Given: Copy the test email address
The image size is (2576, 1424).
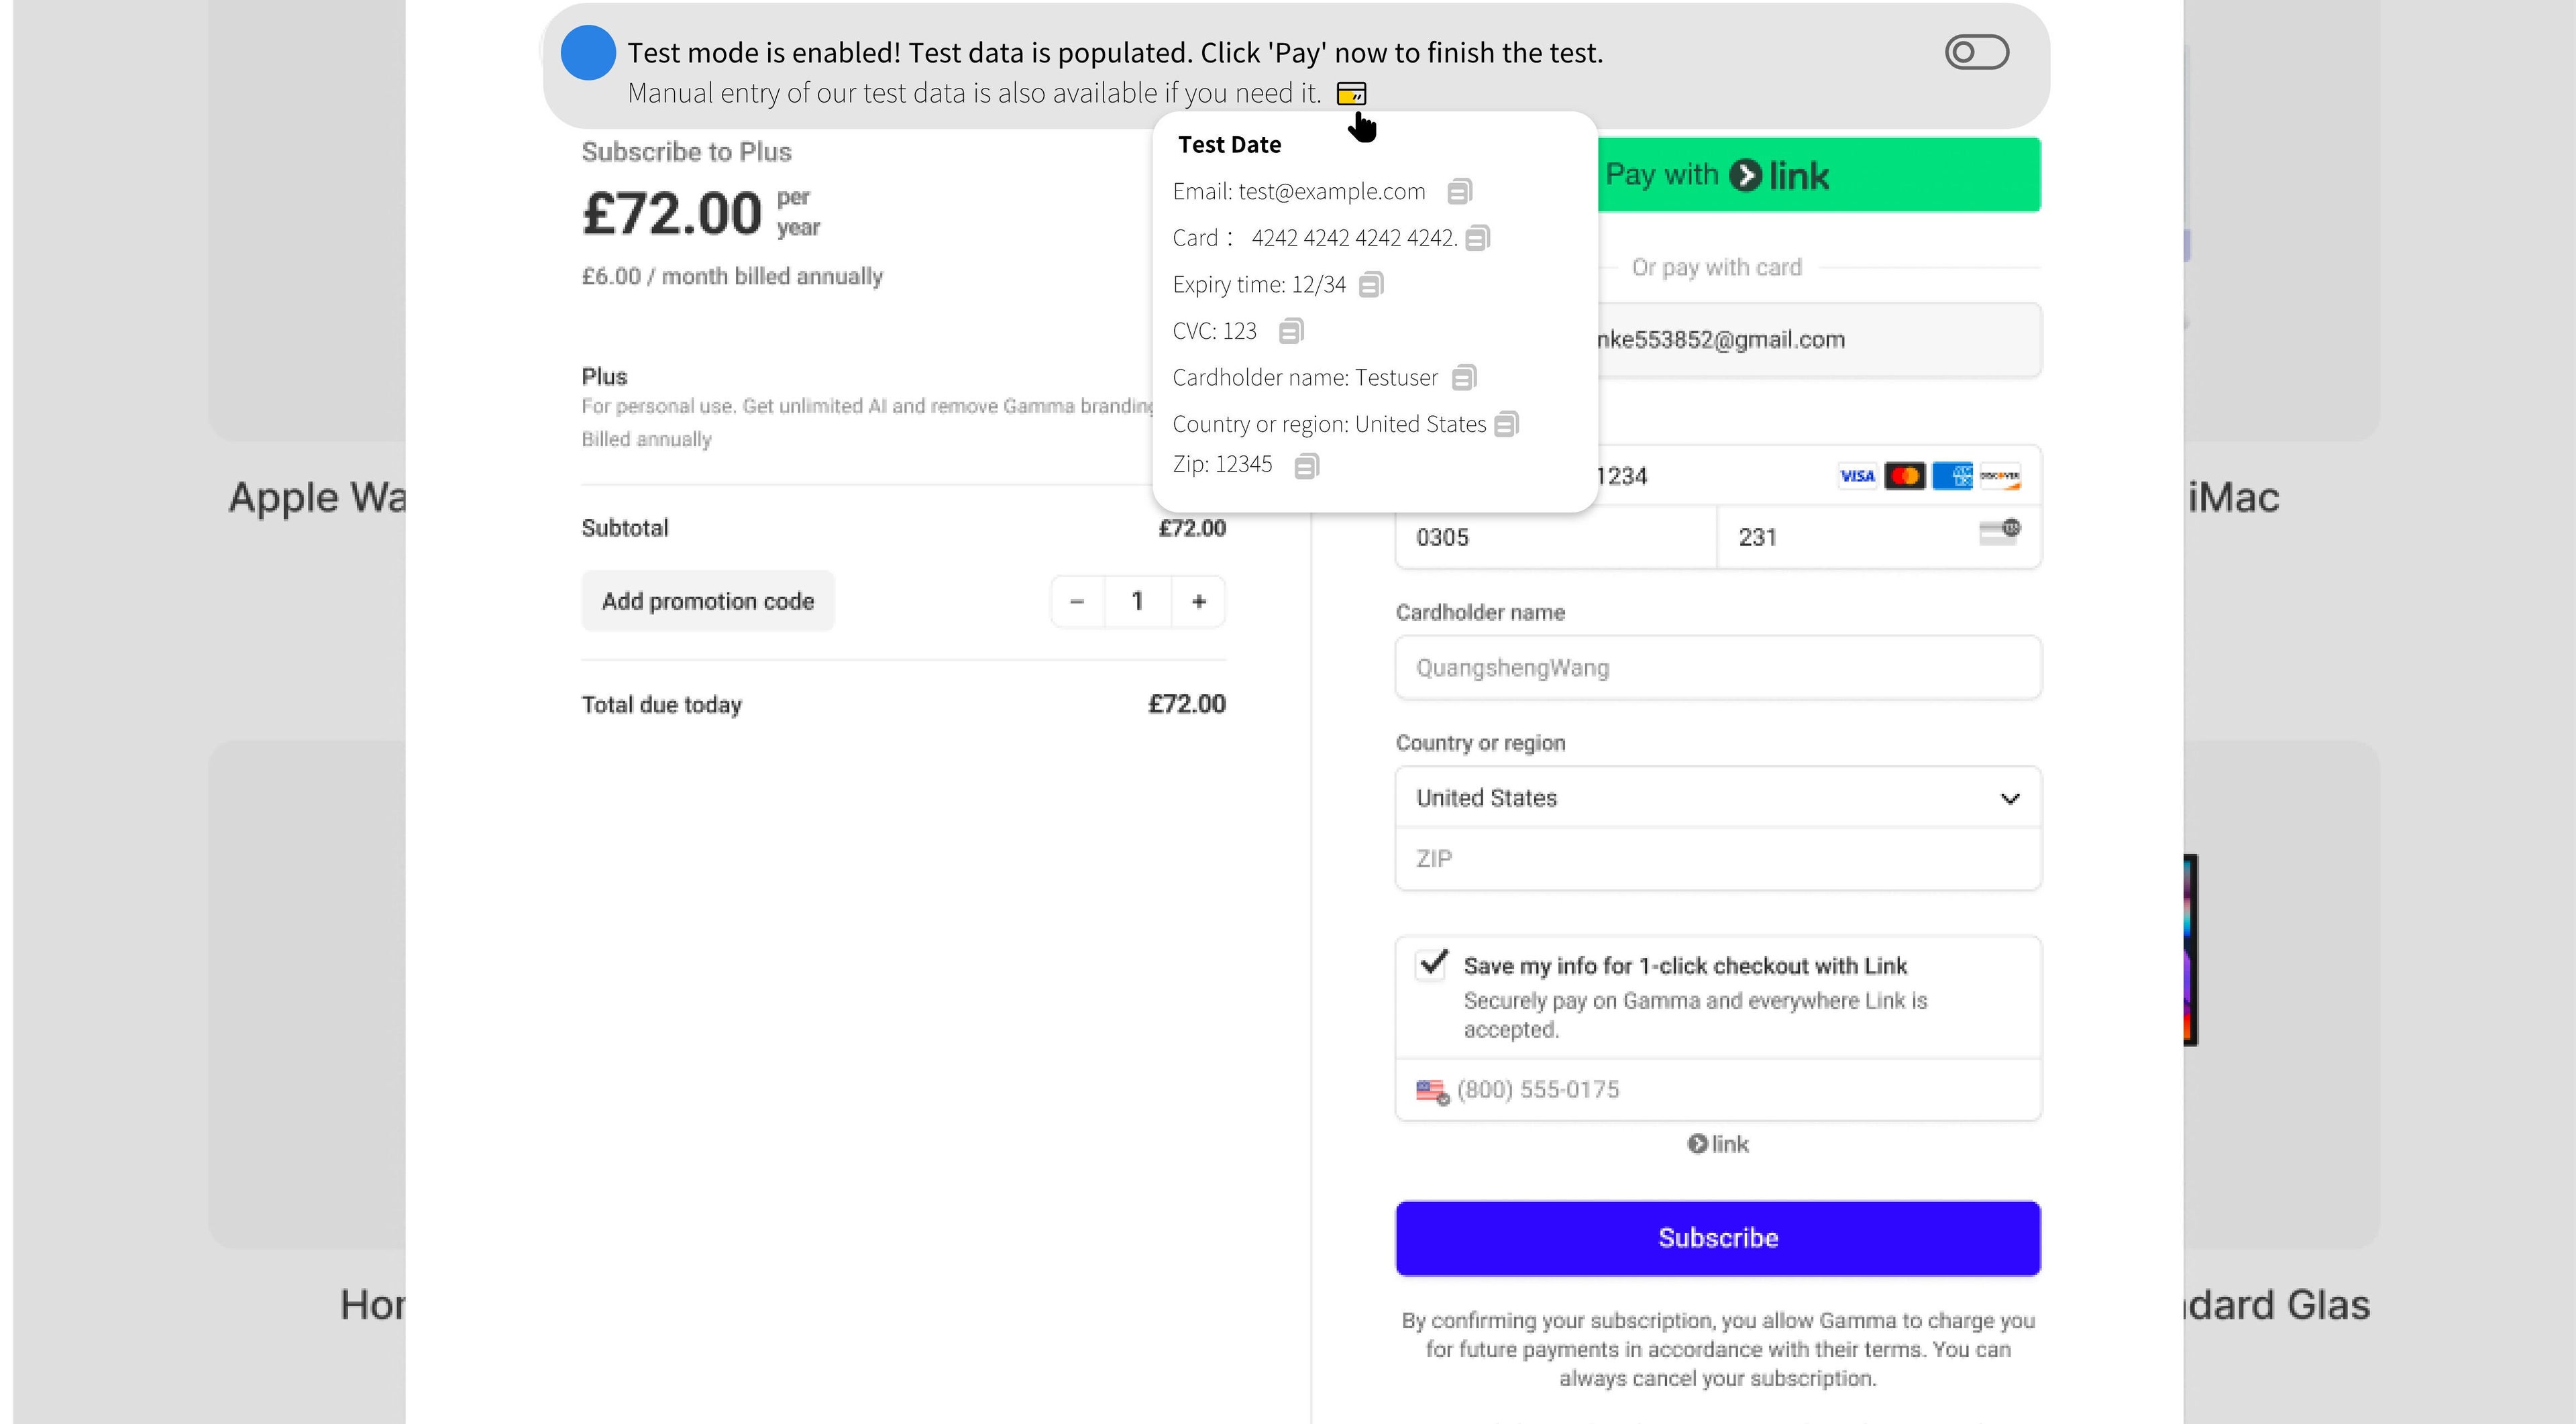Looking at the screenshot, I should click(1460, 191).
